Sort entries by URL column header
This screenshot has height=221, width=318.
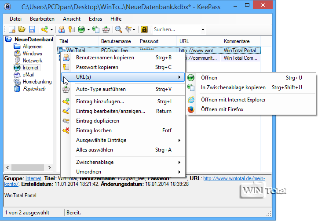(199, 41)
